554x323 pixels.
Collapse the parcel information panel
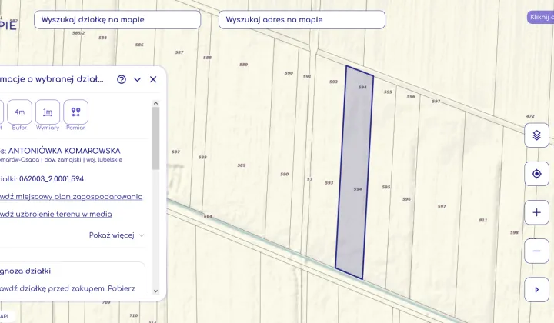137,79
